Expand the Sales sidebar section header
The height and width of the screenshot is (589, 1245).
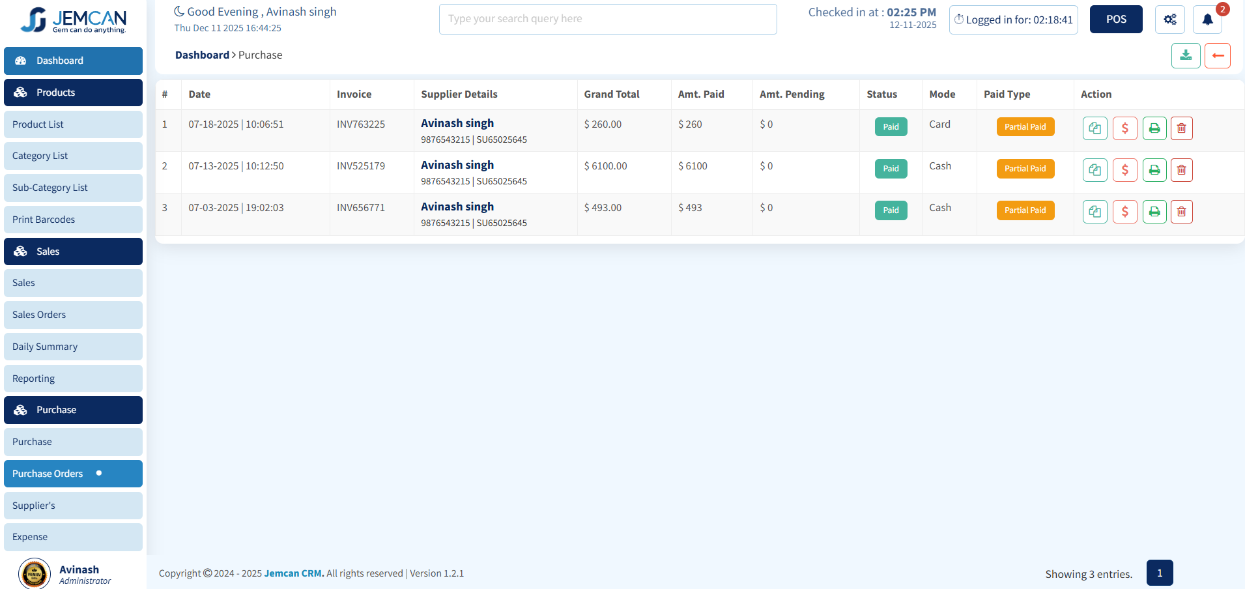click(73, 251)
